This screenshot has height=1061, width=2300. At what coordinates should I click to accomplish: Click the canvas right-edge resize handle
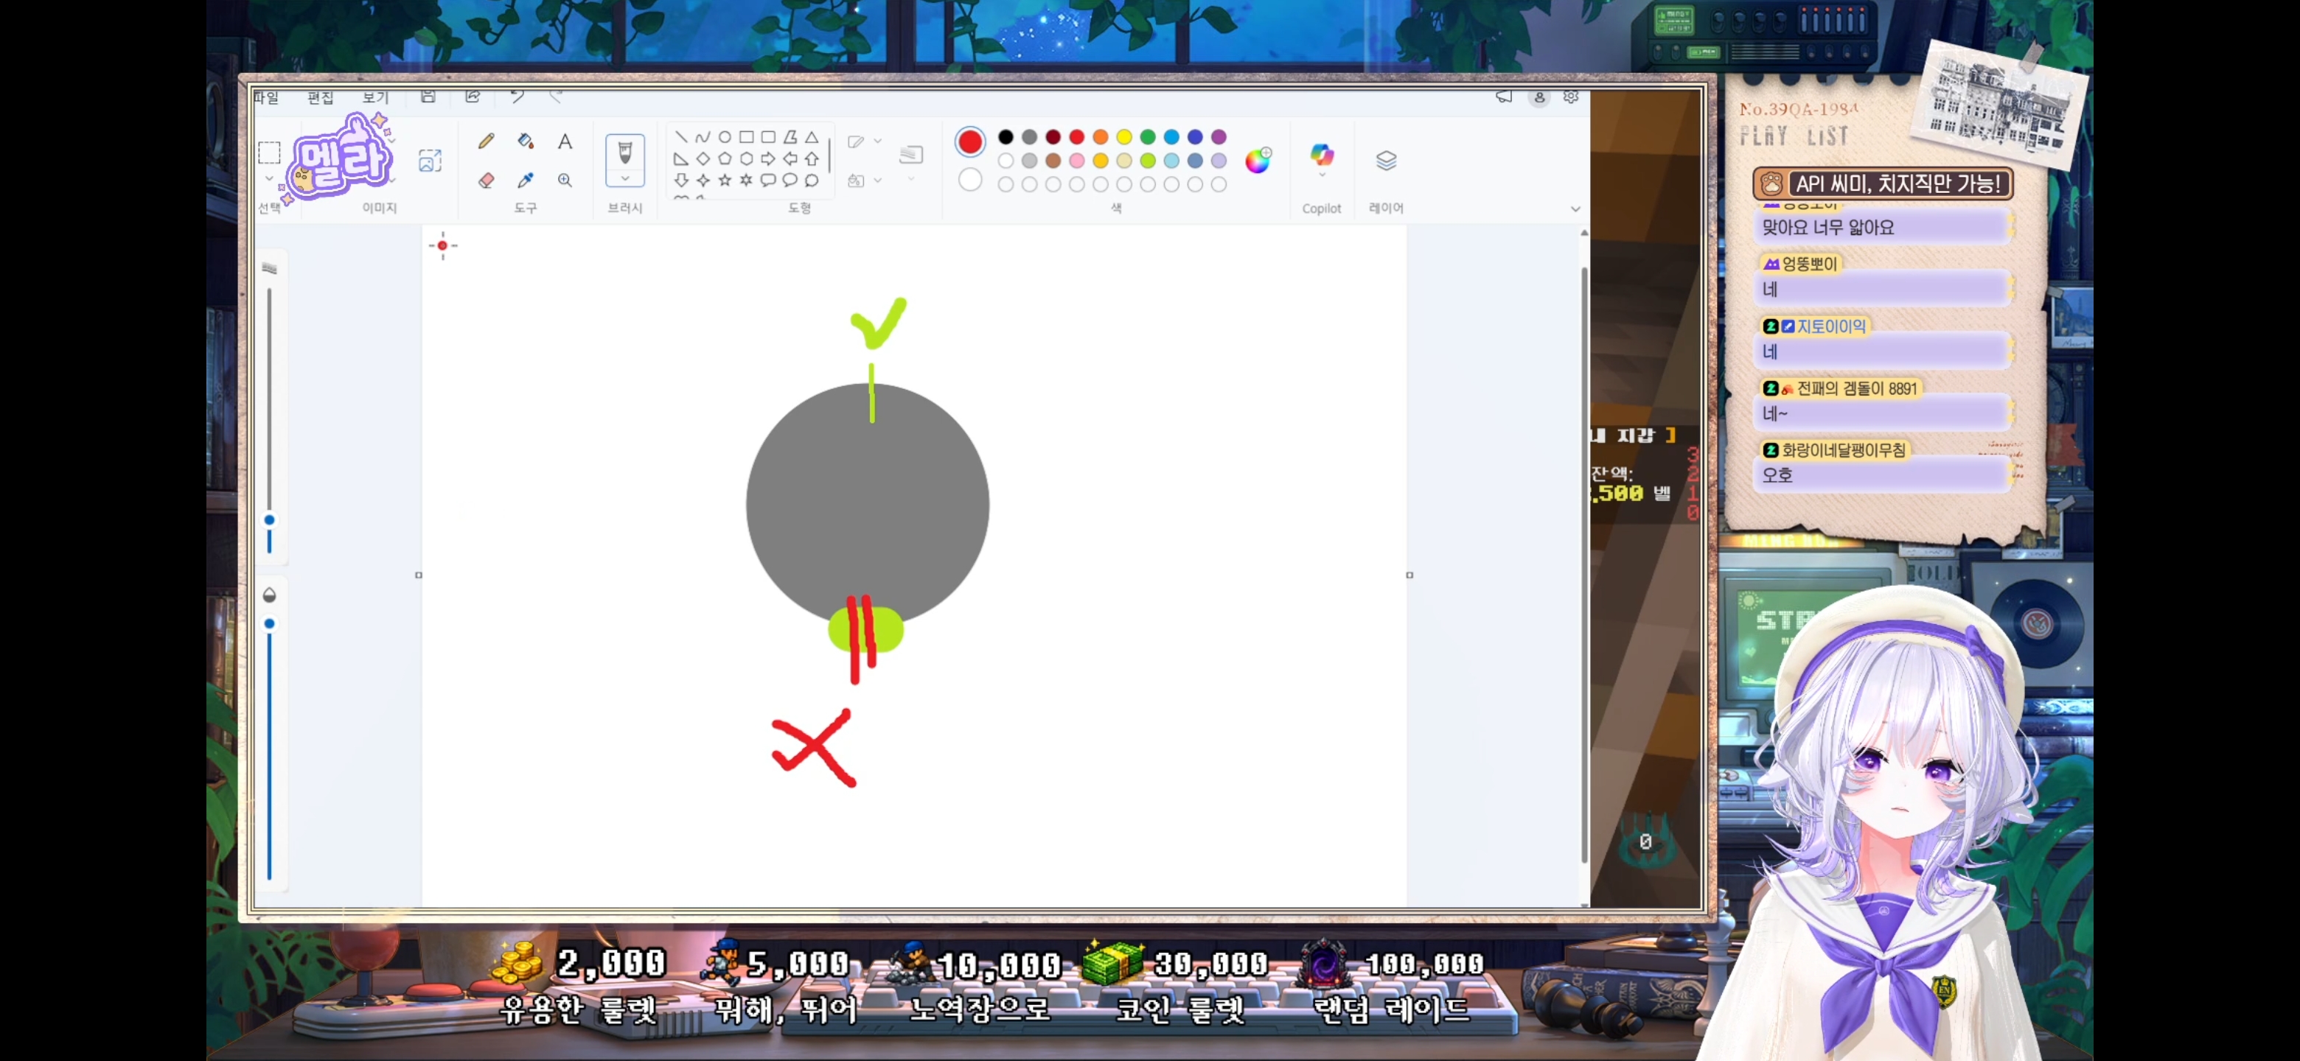1409,575
